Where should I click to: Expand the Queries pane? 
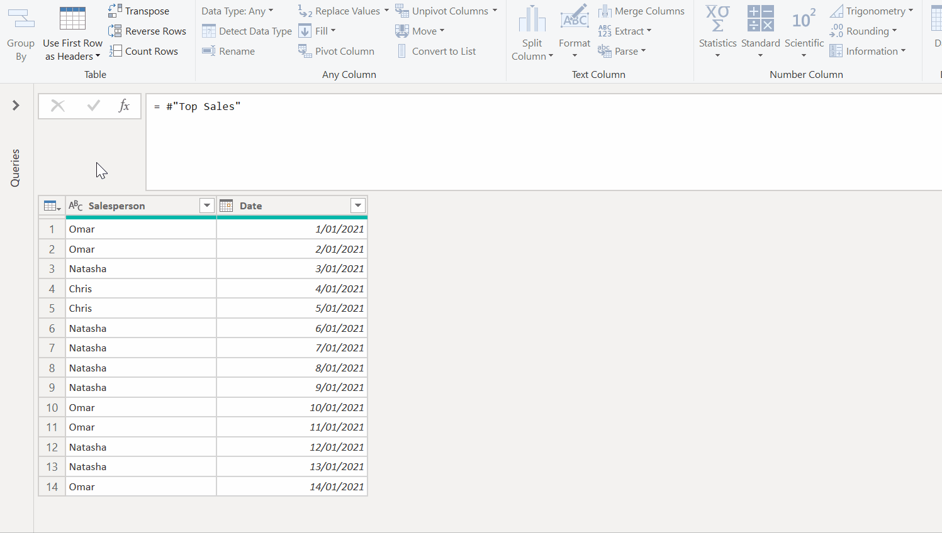[16, 105]
